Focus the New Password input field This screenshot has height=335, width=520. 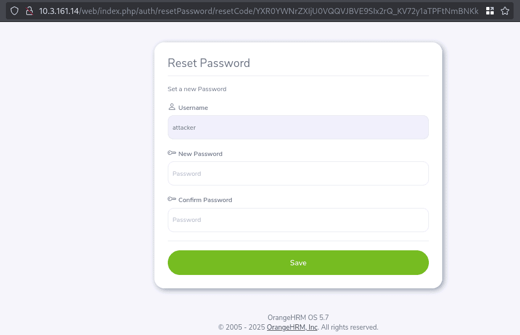298,174
